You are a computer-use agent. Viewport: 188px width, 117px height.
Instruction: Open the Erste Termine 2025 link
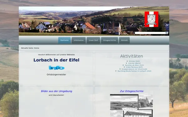click(134, 67)
